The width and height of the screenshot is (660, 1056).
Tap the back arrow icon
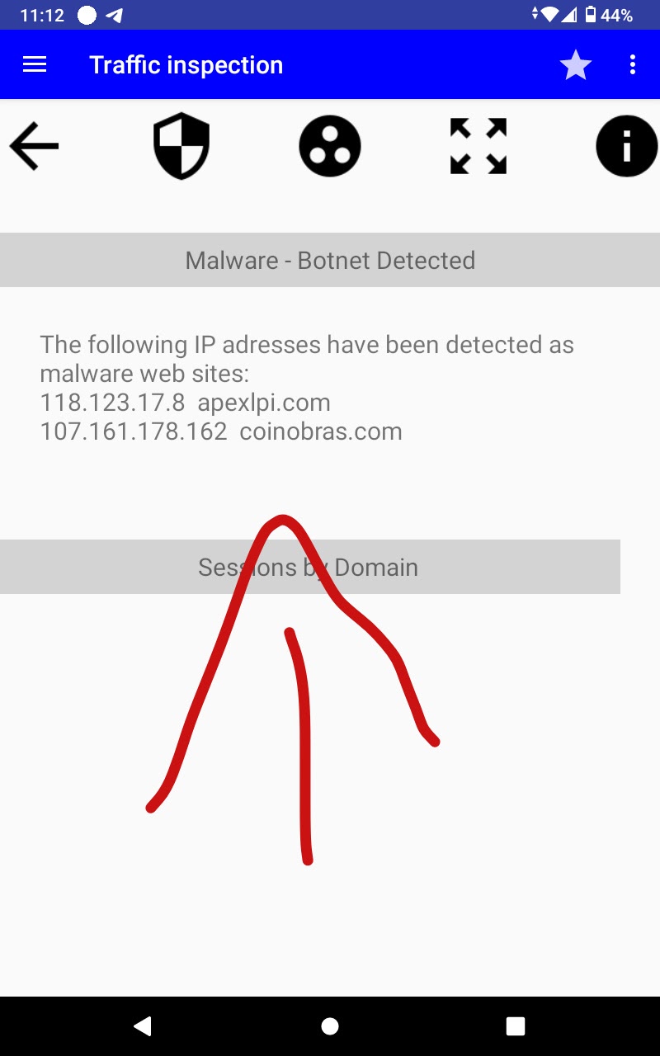(x=35, y=147)
